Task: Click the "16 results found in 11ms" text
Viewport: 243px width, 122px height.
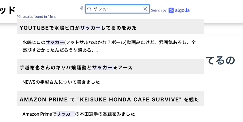Action: tap(36, 17)
